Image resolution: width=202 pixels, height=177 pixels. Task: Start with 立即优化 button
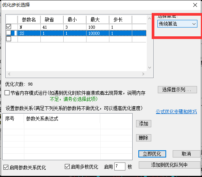(x=152, y=154)
